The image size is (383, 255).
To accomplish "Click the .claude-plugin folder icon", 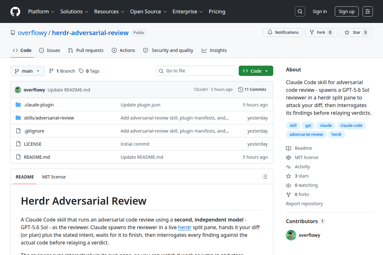I will click(18, 105).
